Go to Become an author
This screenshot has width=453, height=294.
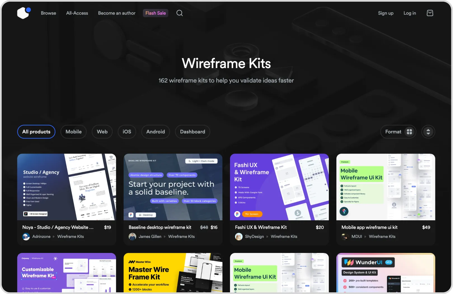click(x=117, y=13)
